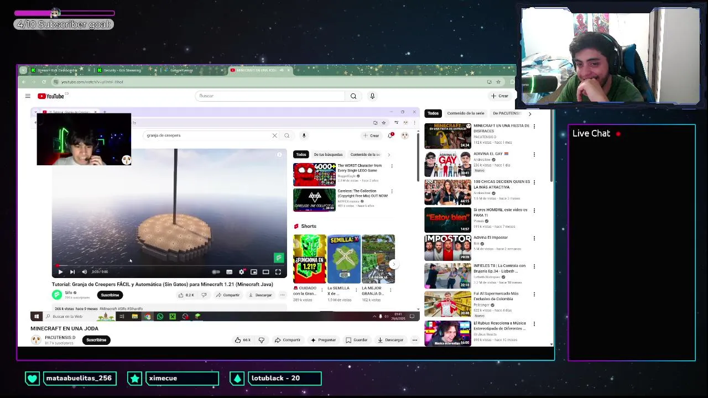
Task: Activate voice search in inner YouTube window
Action: click(304, 135)
